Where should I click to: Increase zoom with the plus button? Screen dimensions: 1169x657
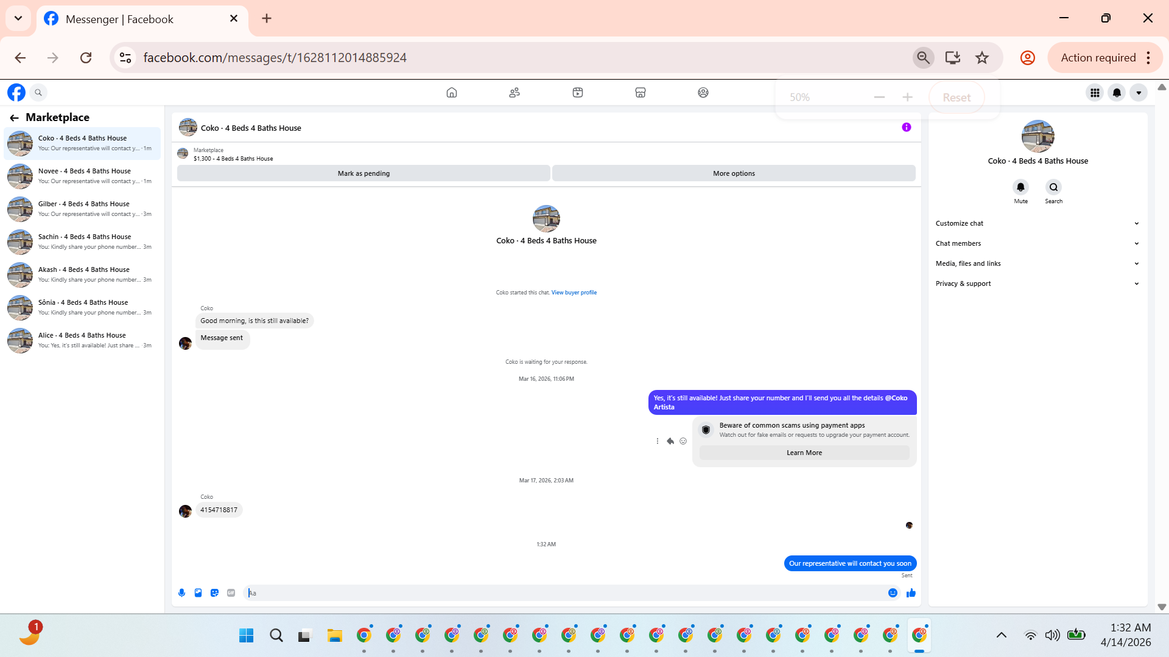(907, 97)
